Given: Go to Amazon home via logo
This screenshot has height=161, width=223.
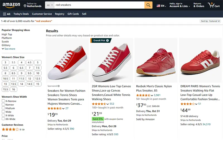Looking at the screenshot, I should (x=11, y=5).
